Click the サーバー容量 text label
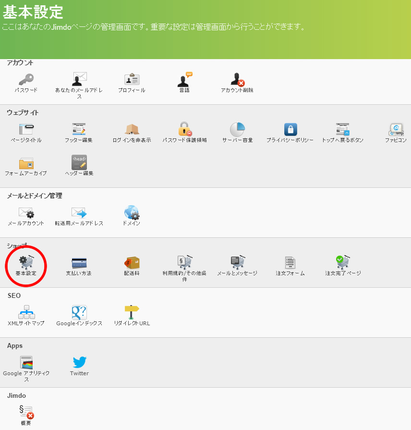This screenshot has width=411, height=430. [x=238, y=140]
